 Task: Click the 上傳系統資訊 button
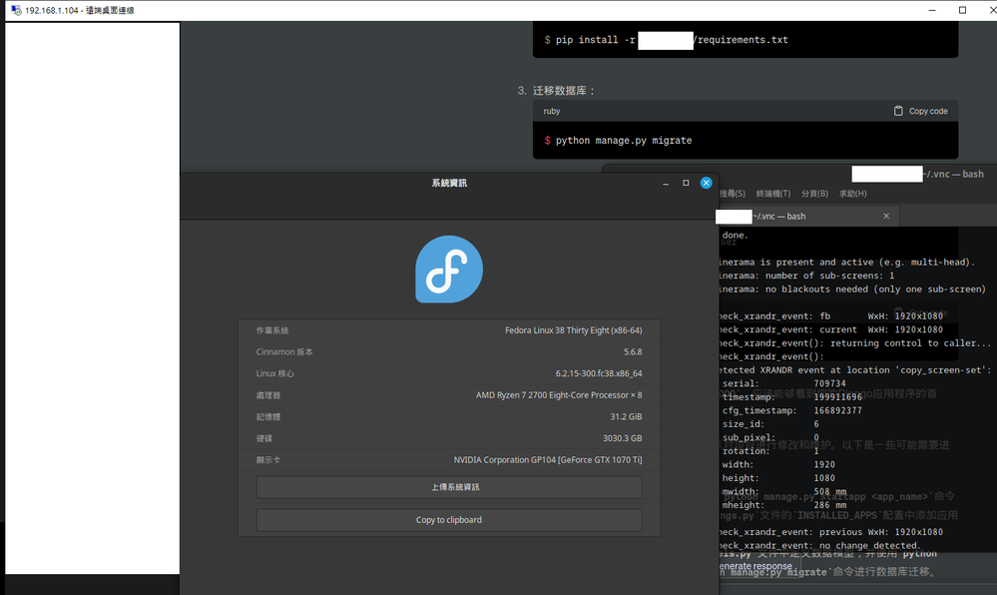point(449,487)
